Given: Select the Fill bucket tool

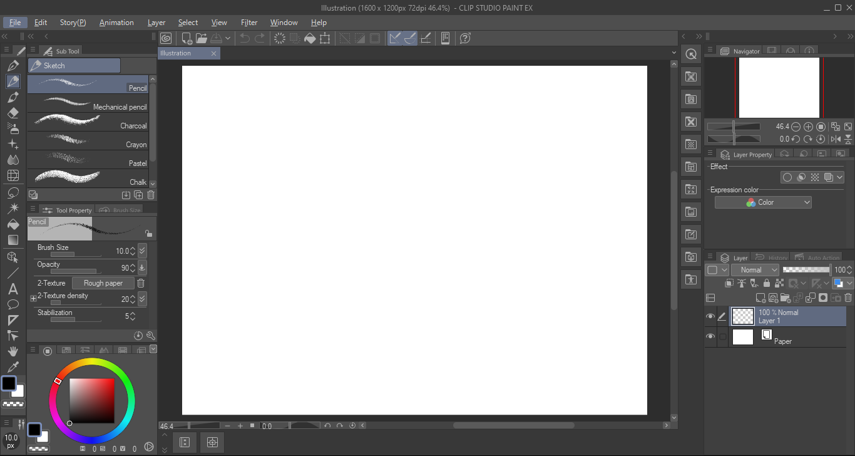Looking at the screenshot, I should (13, 224).
